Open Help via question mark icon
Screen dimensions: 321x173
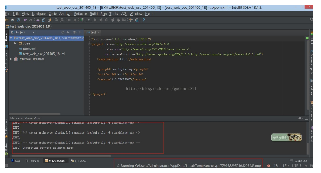coord(144,20)
